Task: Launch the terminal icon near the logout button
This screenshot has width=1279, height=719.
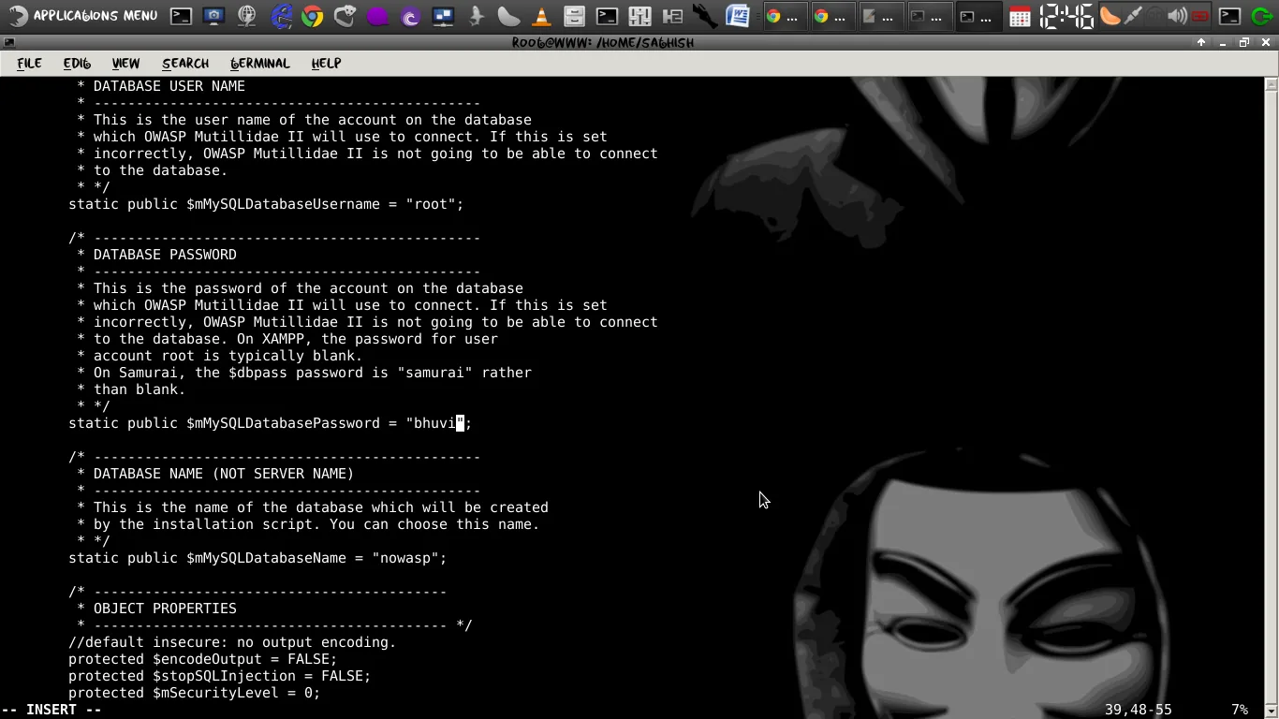Action: [1230, 16]
